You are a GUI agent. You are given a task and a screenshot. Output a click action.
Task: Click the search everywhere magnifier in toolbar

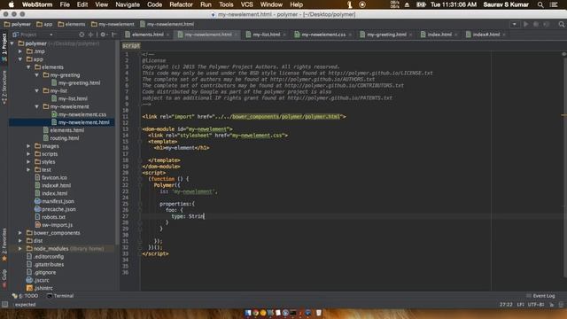click(561, 24)
